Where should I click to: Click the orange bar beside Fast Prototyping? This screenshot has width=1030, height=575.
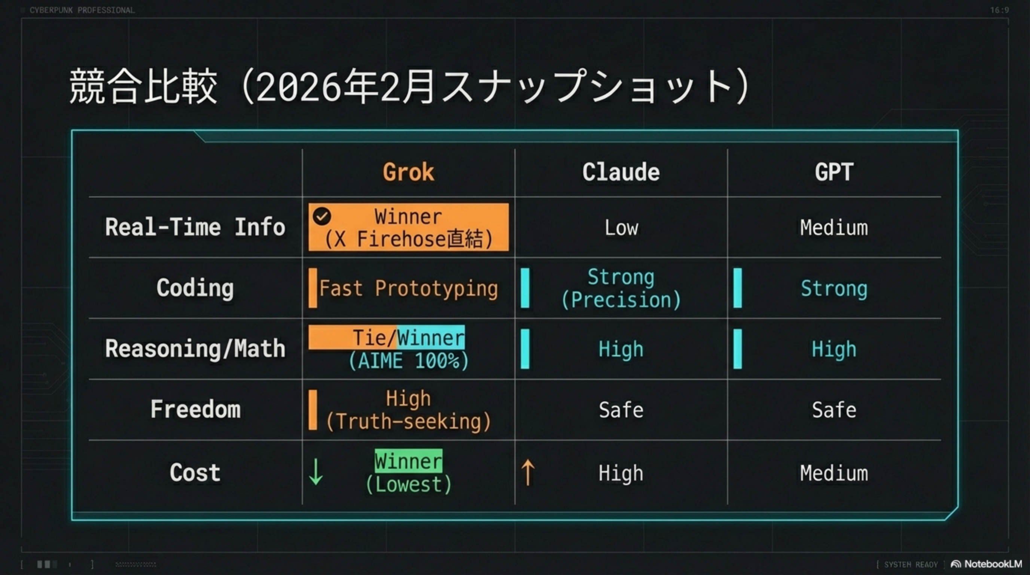(x=313, y=288)
